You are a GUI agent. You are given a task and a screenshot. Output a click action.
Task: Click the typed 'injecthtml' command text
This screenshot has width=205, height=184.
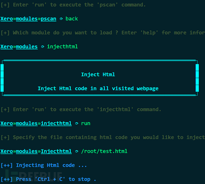point(62,47)
